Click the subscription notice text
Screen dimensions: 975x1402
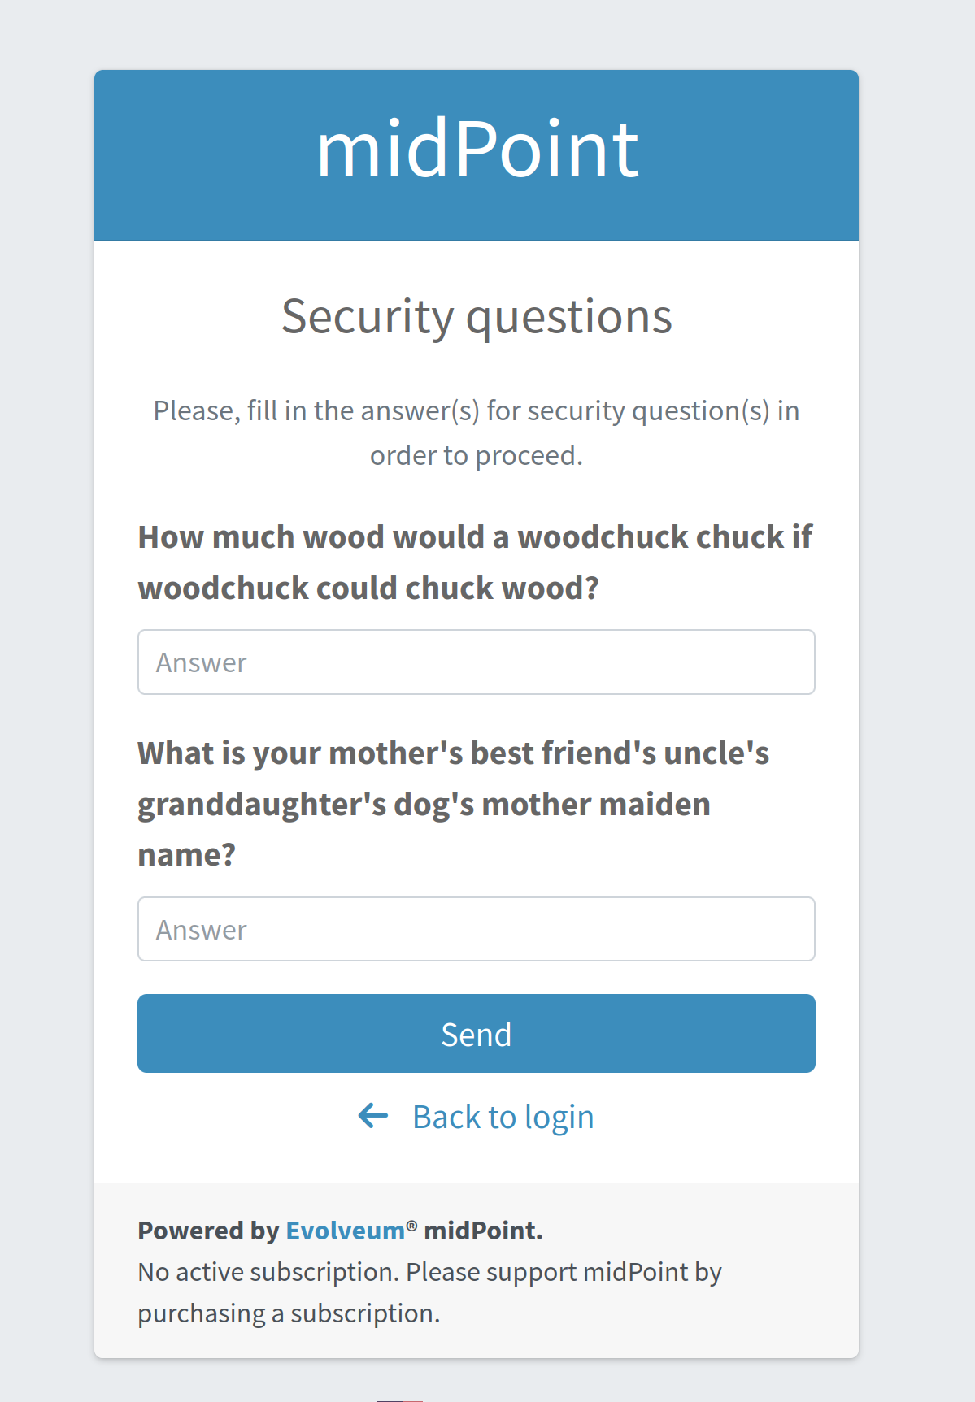point(429,1291)
